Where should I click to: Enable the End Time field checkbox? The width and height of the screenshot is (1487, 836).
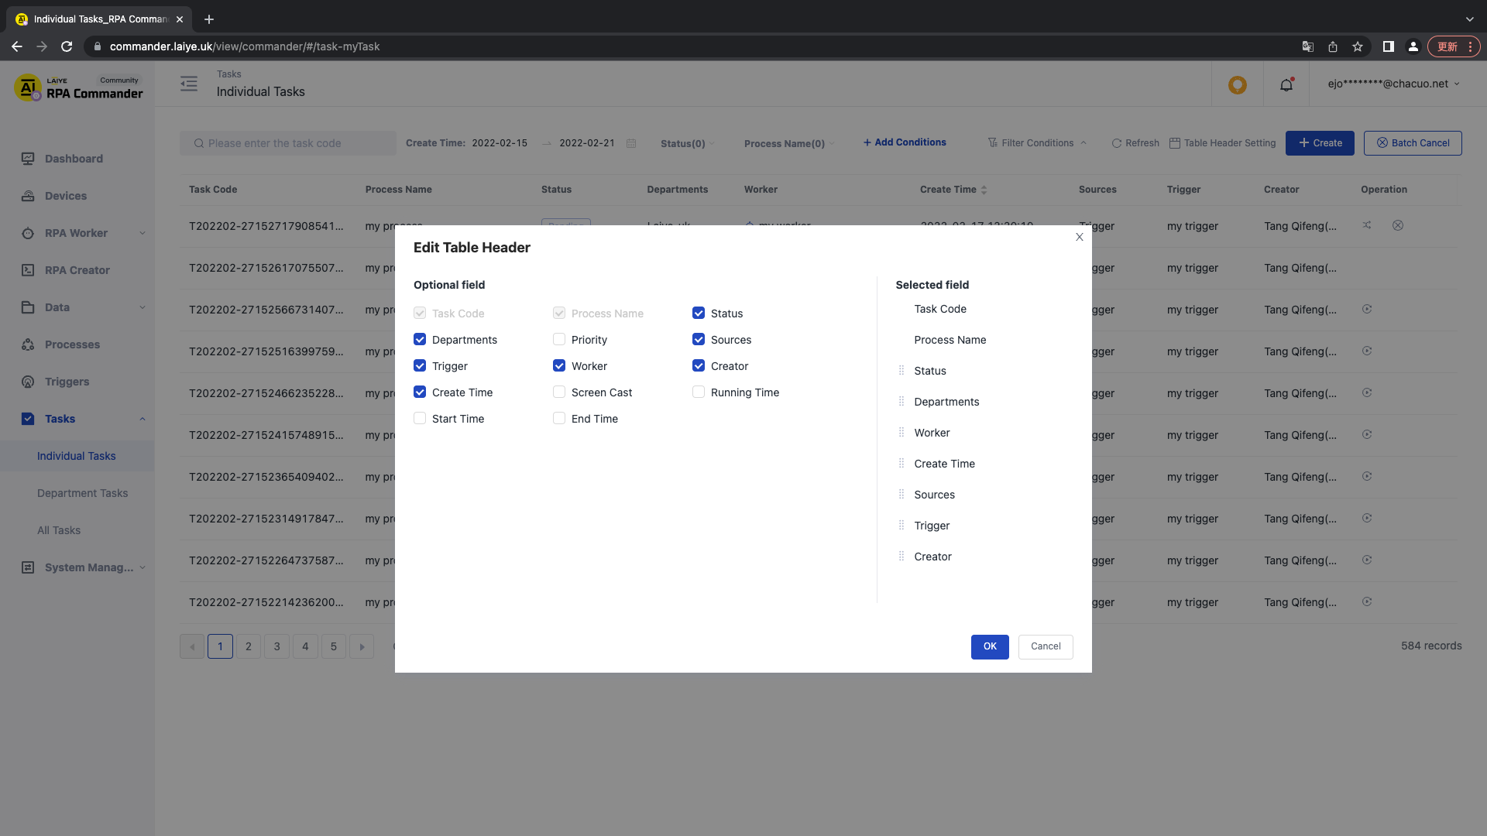point(559,418)
